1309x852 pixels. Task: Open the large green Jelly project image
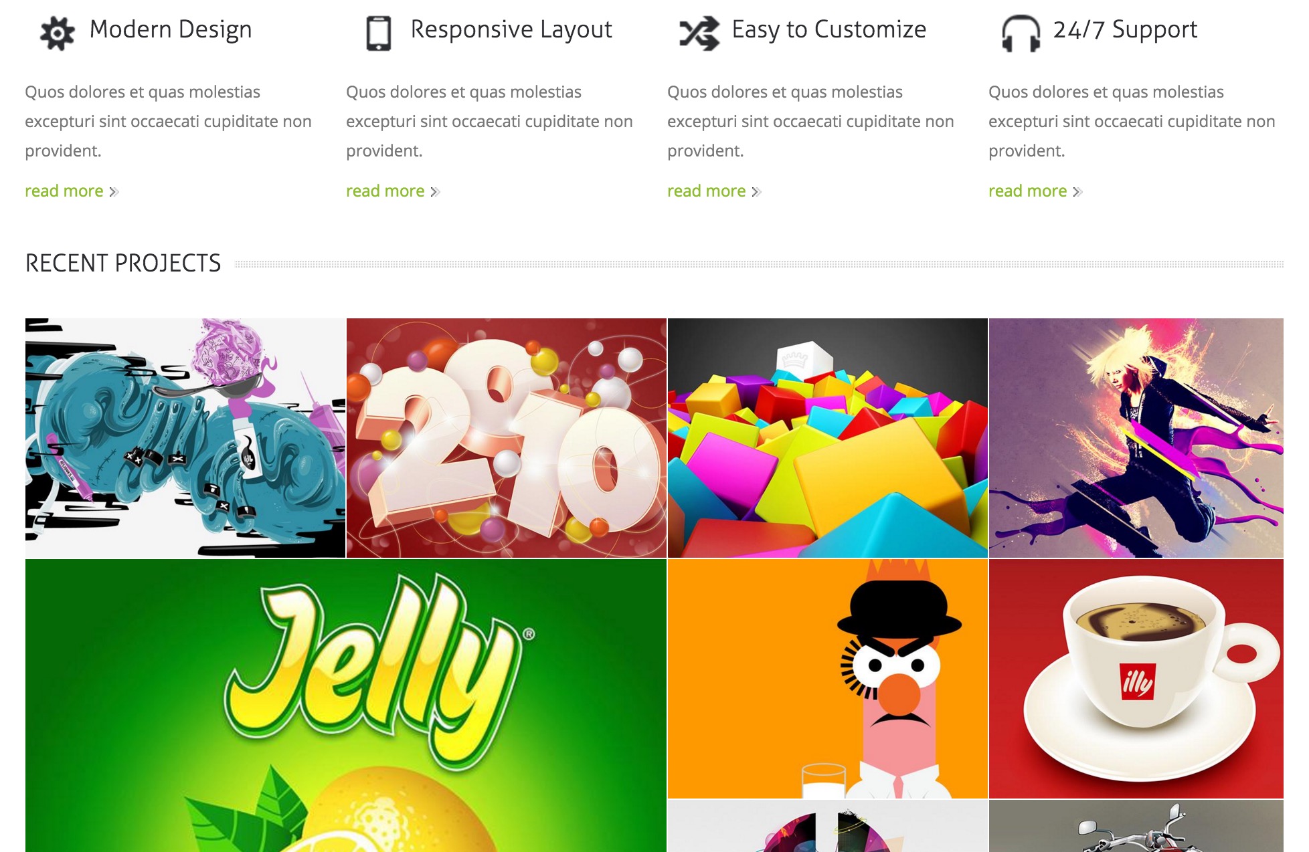(x=346, y=706)
